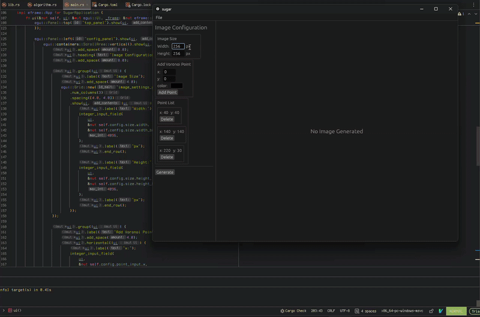480x317 pixels.
Task: Change the UTF-8 file encoding
Action: coord(344,311)
